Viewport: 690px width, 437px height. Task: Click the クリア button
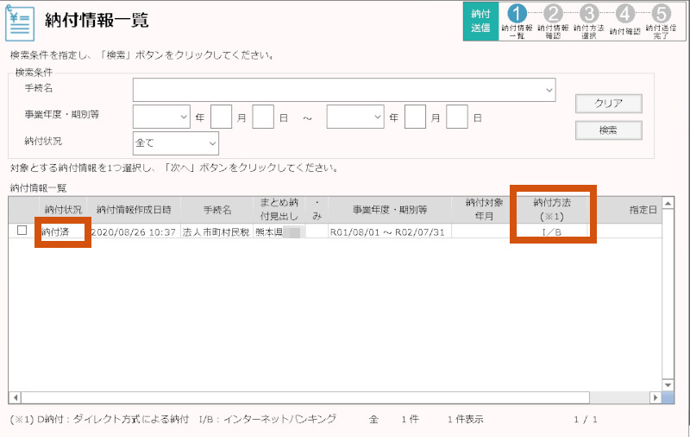(x=609, y=104)
